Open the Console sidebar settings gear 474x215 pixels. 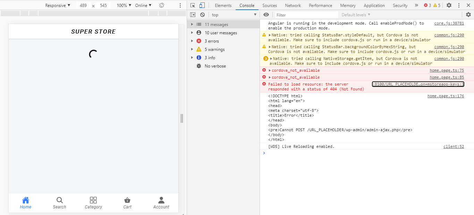coord(468,15)
